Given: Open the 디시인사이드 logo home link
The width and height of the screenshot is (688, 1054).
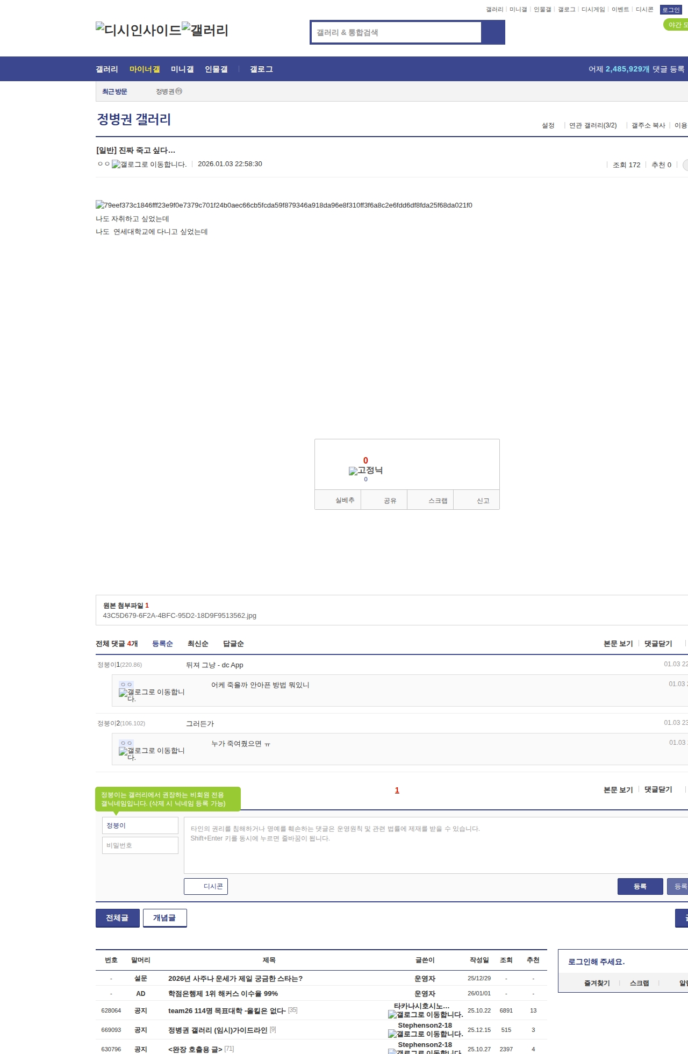Looking at the screenshot, I should pyautogui.click(x=139, y=30).
